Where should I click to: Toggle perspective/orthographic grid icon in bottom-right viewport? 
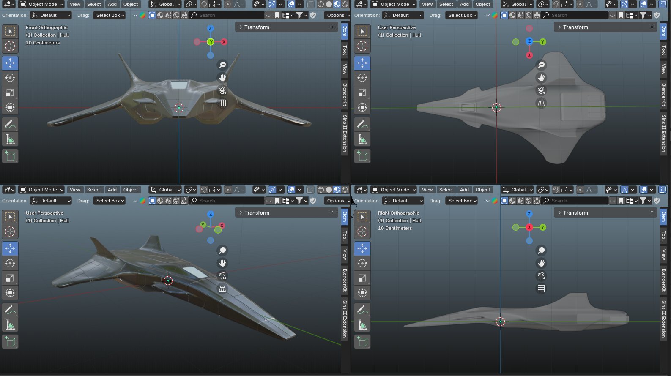point(541,289)
